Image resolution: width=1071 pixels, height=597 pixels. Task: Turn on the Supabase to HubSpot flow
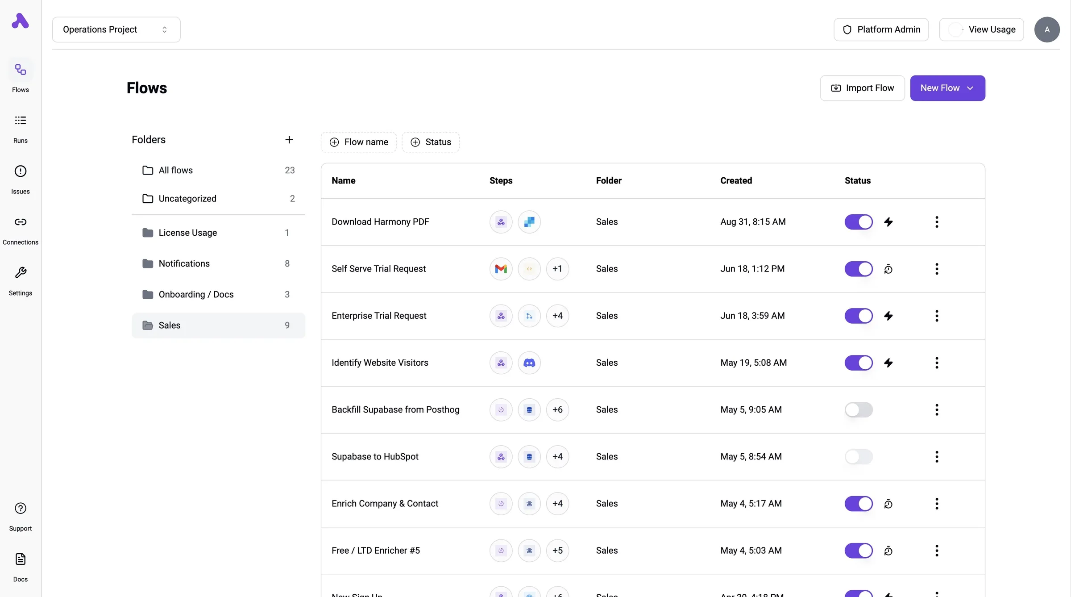(x=859, y=456)
